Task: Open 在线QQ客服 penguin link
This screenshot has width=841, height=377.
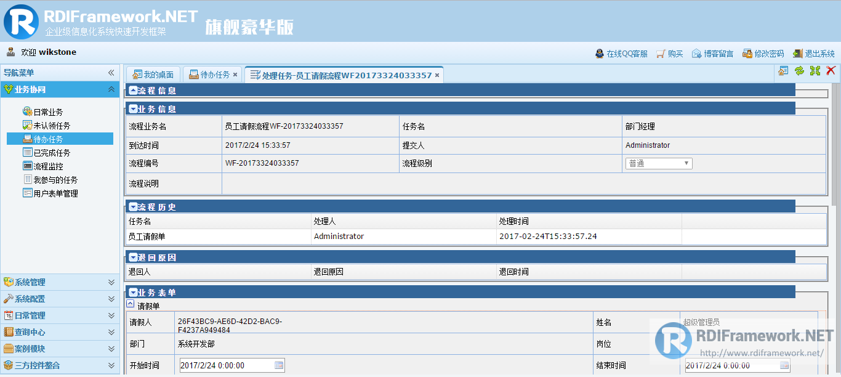Action: pos(621,54)
